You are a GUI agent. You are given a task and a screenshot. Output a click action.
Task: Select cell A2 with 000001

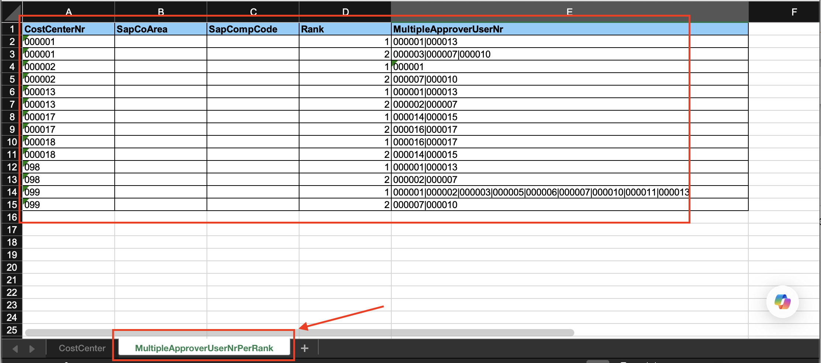(x=69, y=42)
